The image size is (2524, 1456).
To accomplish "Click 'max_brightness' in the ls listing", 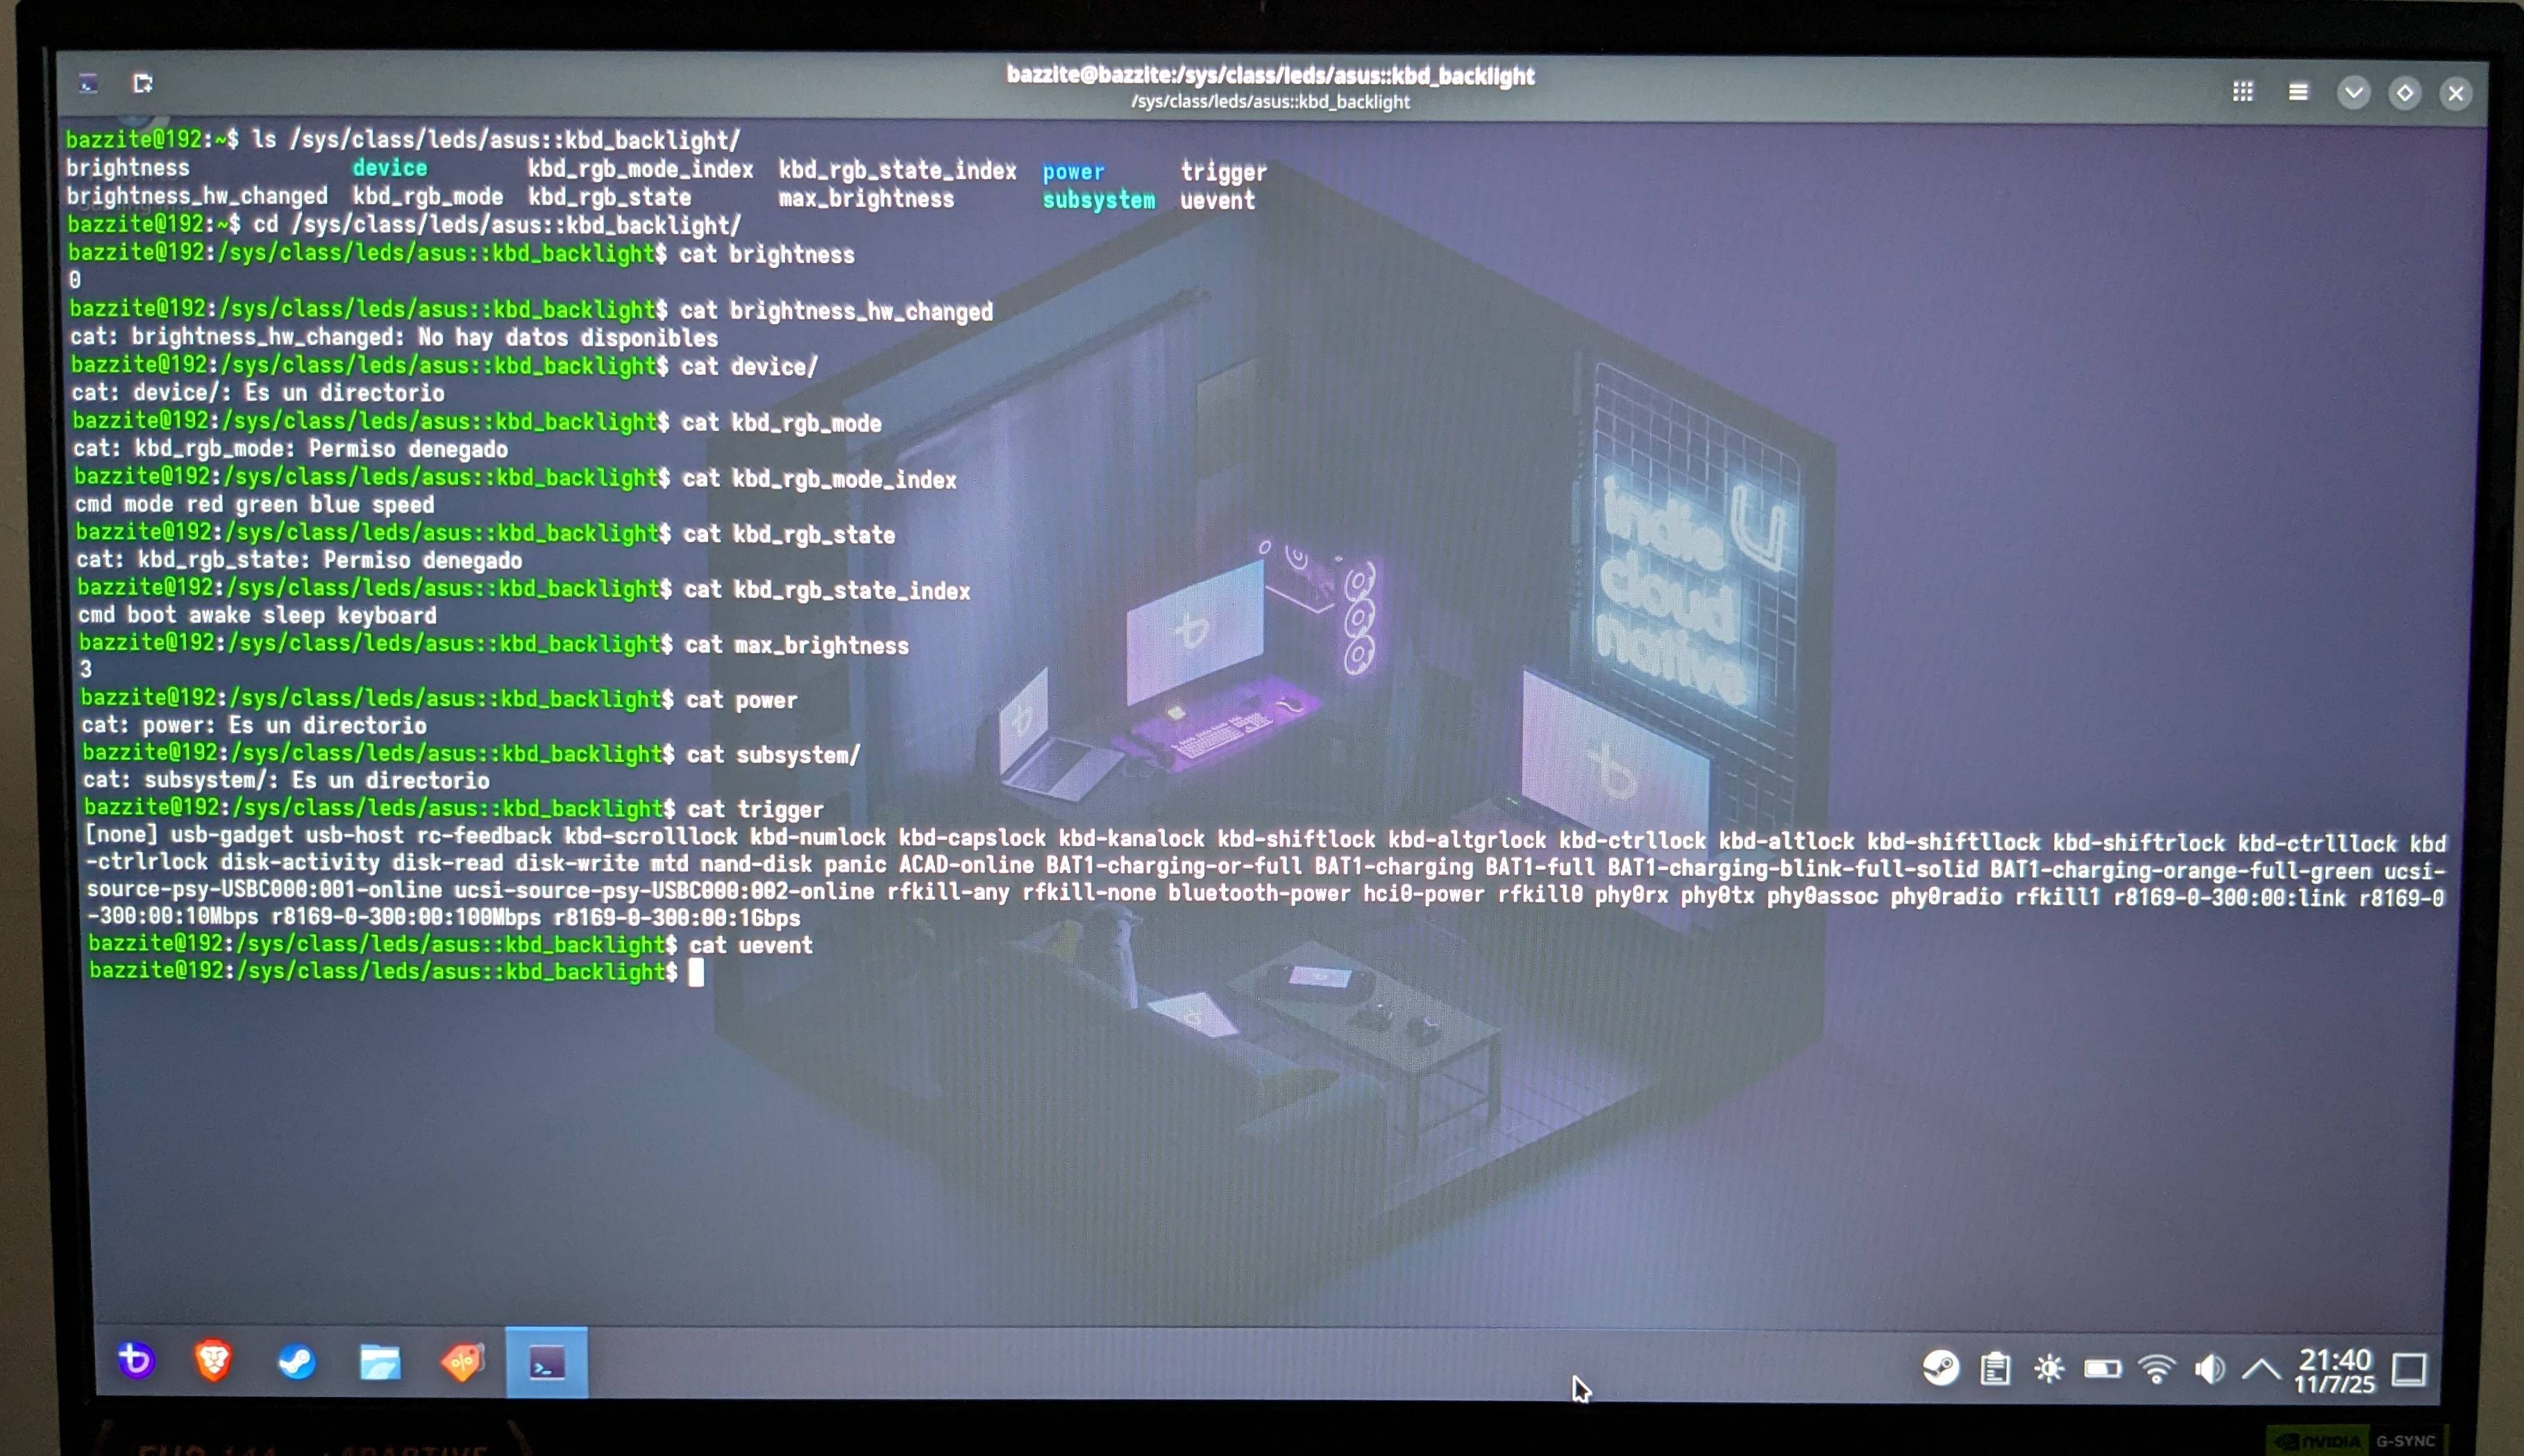I will point(866,199).
